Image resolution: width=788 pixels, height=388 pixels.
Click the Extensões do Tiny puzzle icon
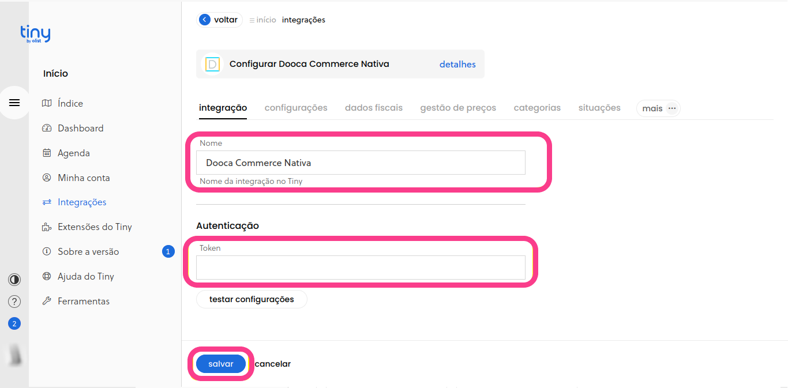47,227
